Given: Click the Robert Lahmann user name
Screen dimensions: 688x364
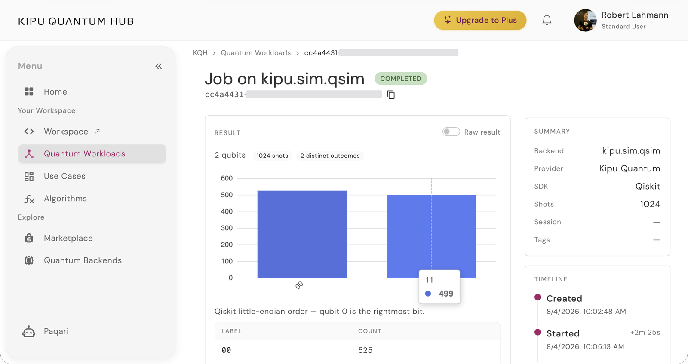Looking at the screenshot, I should point(635,15).
